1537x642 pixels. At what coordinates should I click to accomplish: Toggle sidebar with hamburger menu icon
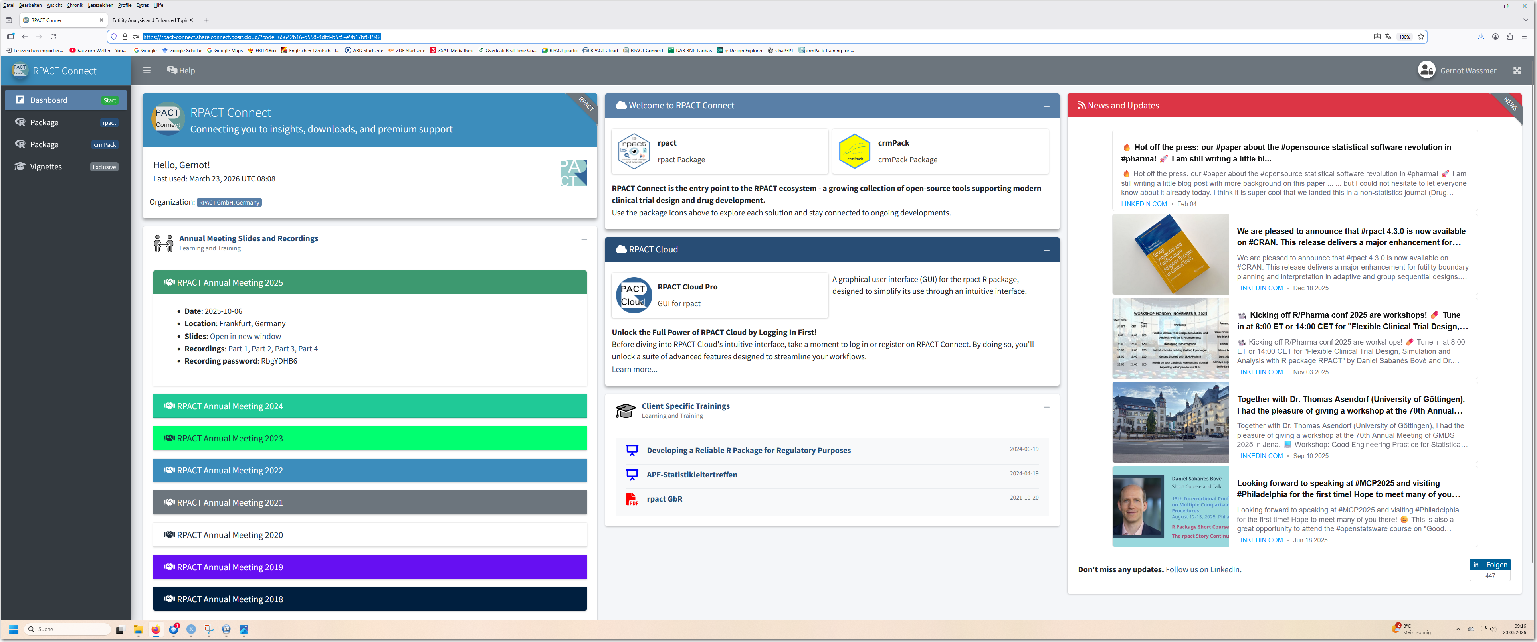(x=147, y=70)
